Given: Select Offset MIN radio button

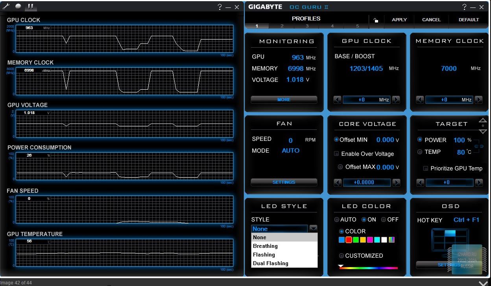Looking at the screenshot, I should (336, 140).
